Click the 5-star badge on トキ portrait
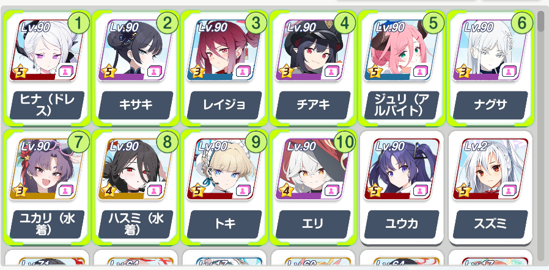 [195, 191]
